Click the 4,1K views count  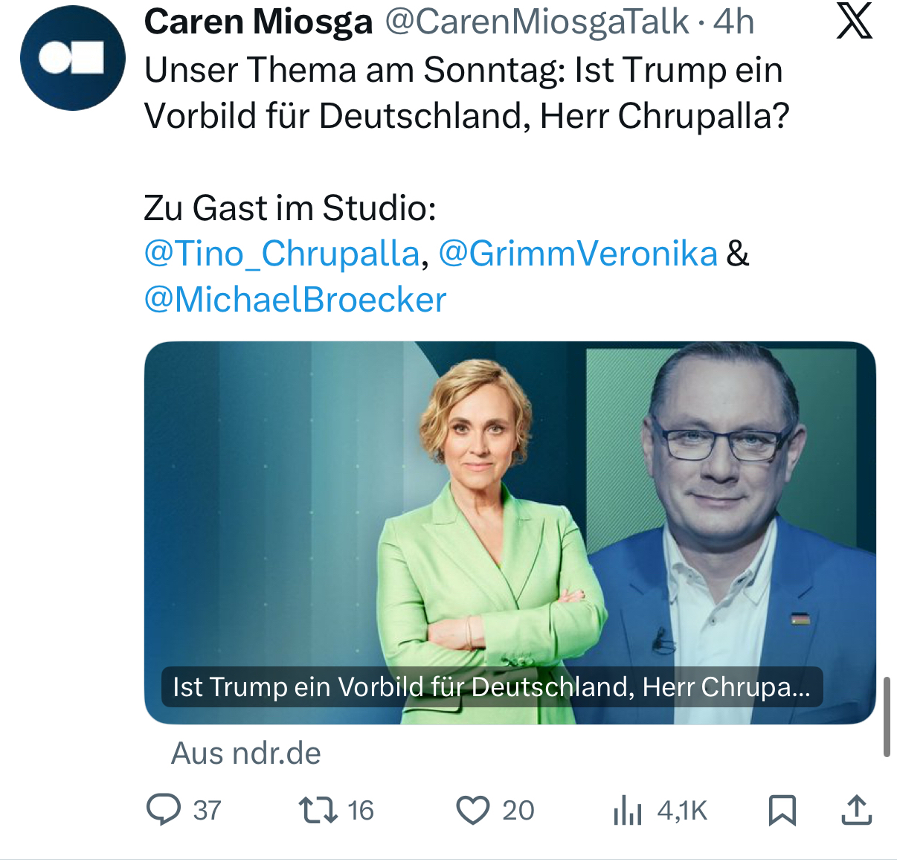(x=682, y=810)
